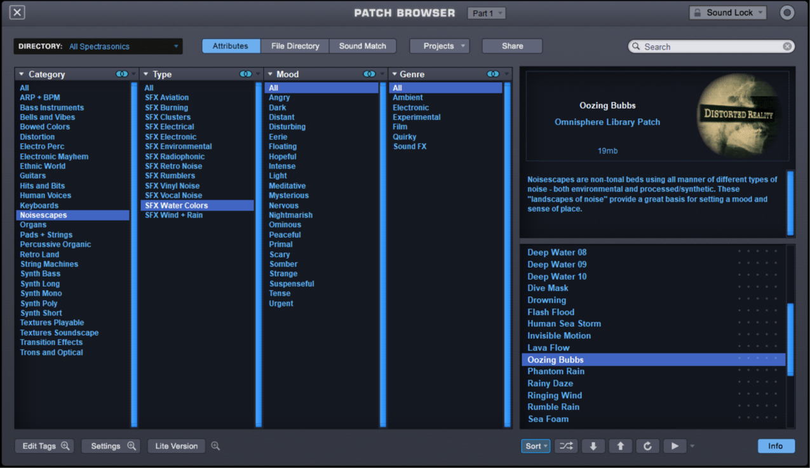The width and height of the screenshot is (810, 468).
Task: Expand the Category column header triangle
Action: [x=21, y=74]
